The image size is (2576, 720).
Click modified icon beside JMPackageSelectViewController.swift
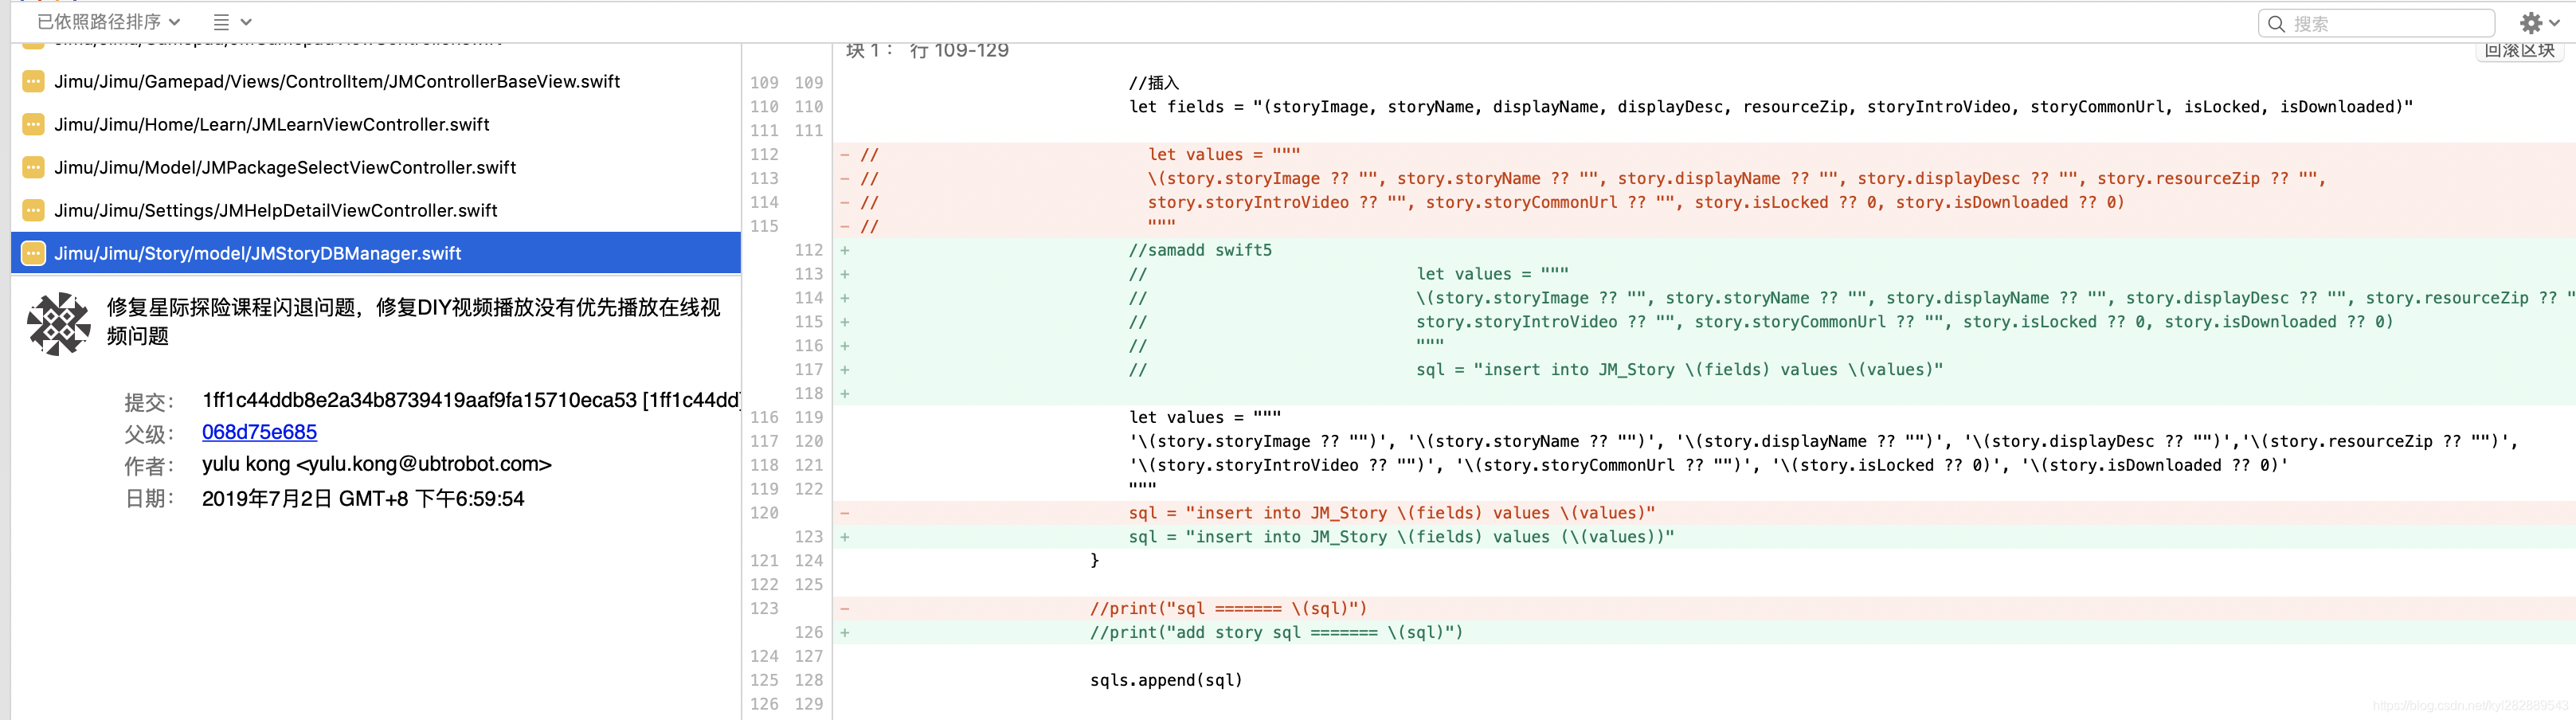tap(33, 167)
